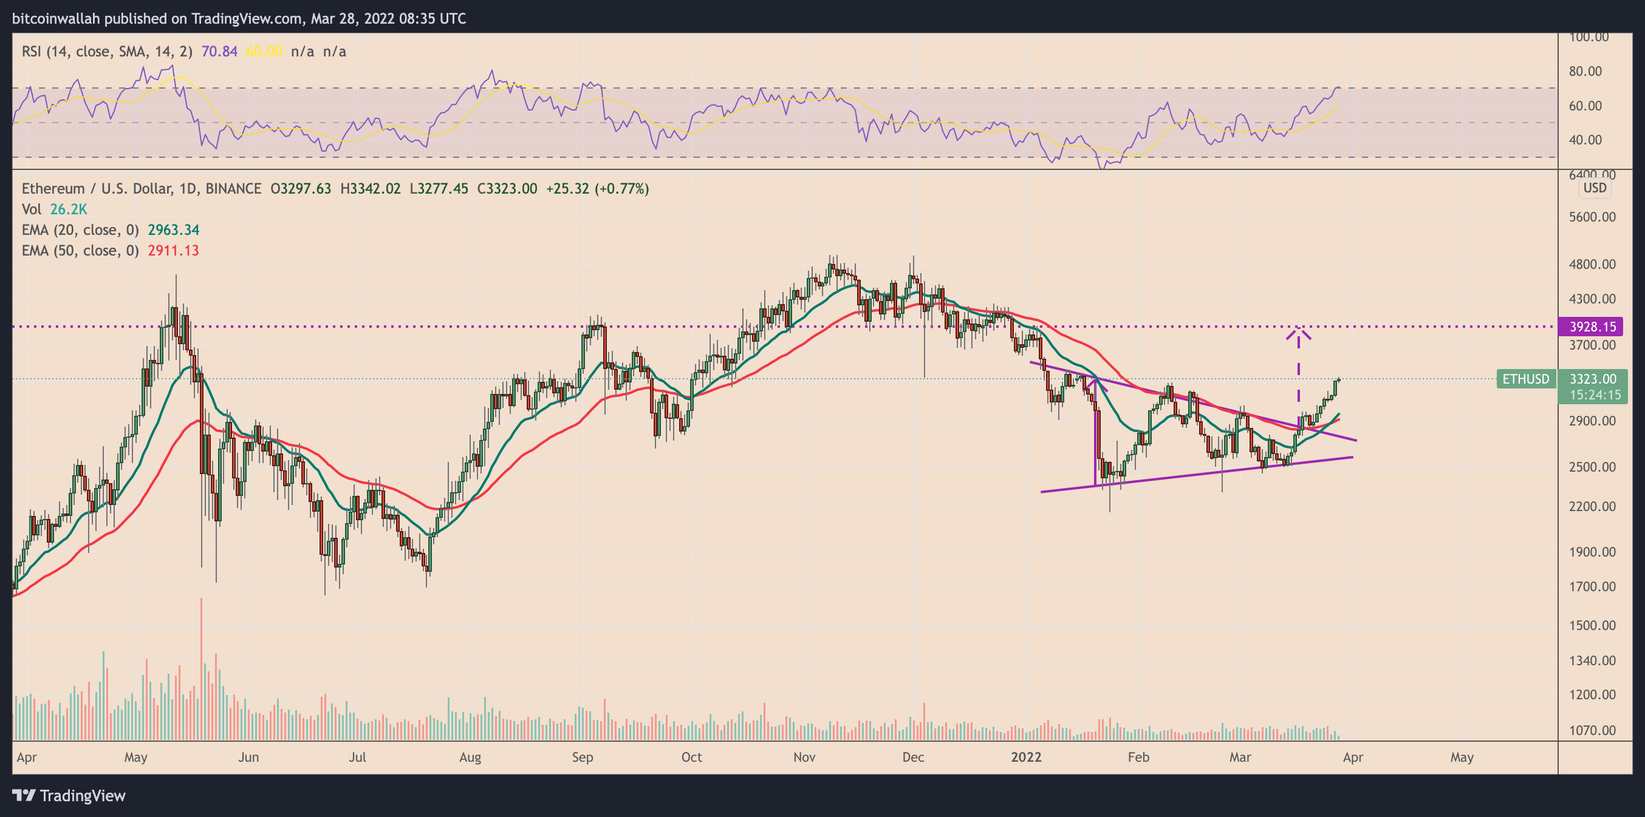The image size is (1645, 817).
Task: Click the TradingView text at bottom left
Action: coord(83,795)
